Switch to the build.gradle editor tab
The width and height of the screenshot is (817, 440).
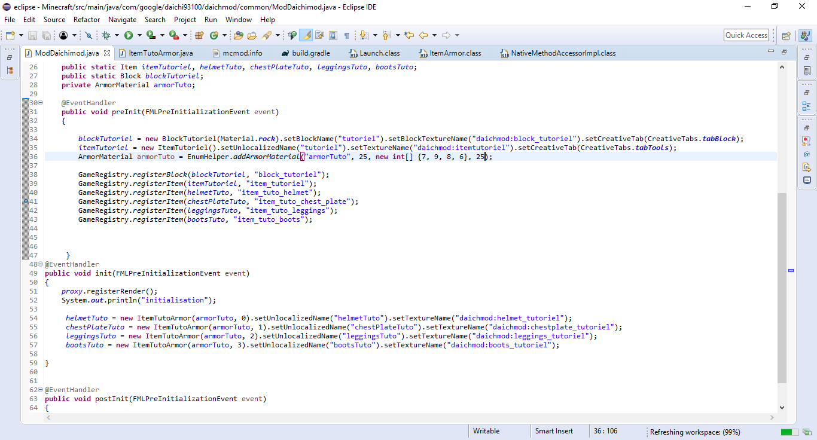[x=310, y=53]
